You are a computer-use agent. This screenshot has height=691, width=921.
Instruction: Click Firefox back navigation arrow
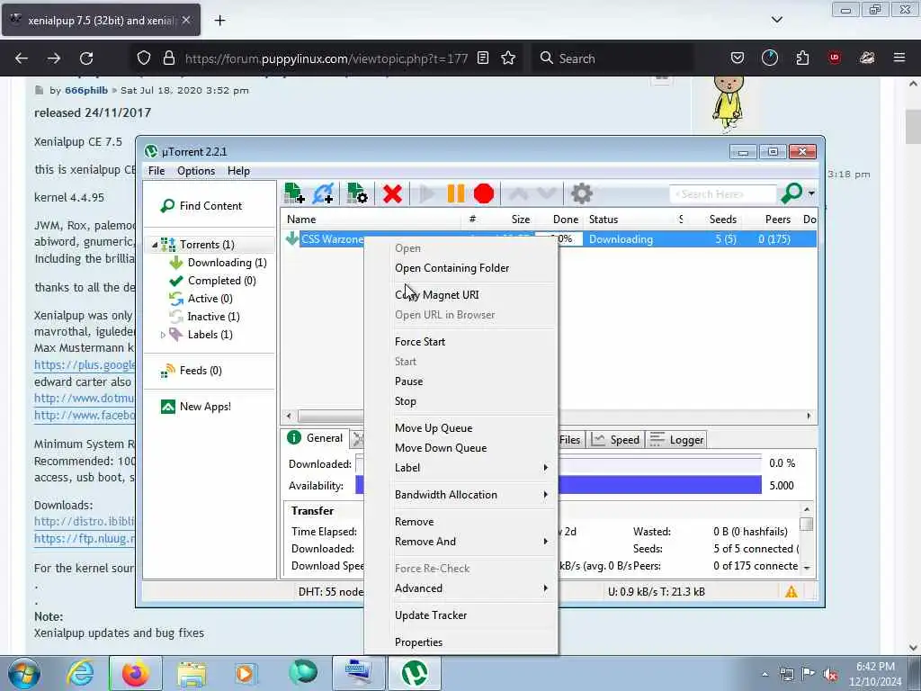click(x=22, y=58)
